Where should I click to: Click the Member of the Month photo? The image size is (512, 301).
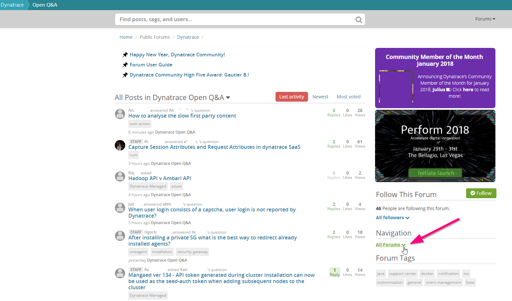[x=396, y=87]
